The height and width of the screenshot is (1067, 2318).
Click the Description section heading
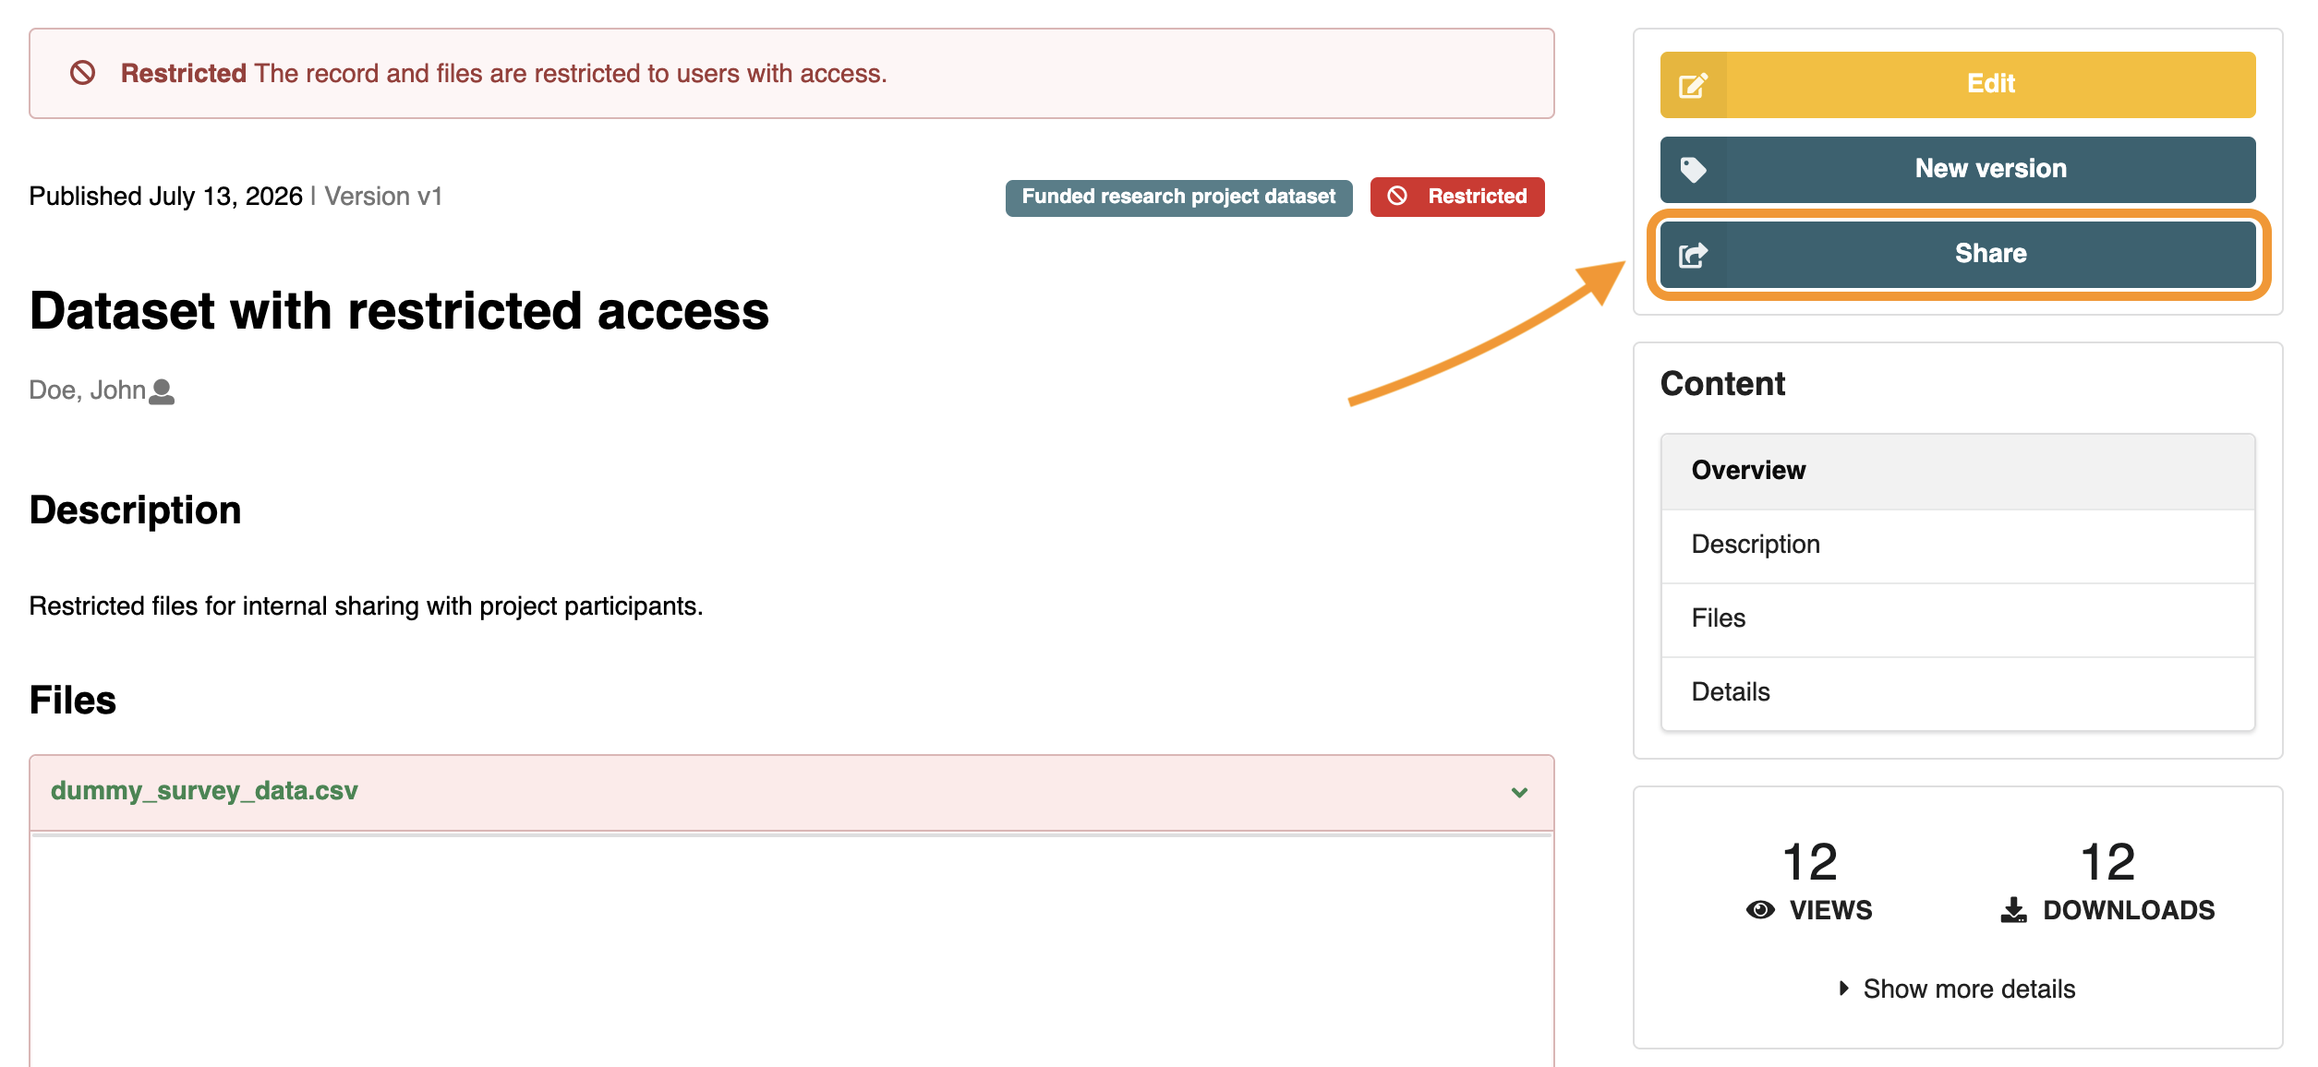coord(135,510)
